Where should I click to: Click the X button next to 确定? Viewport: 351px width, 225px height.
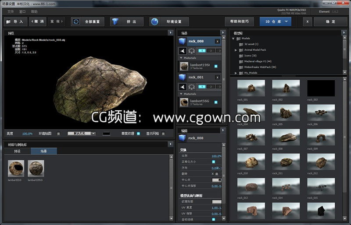point(308,22)
